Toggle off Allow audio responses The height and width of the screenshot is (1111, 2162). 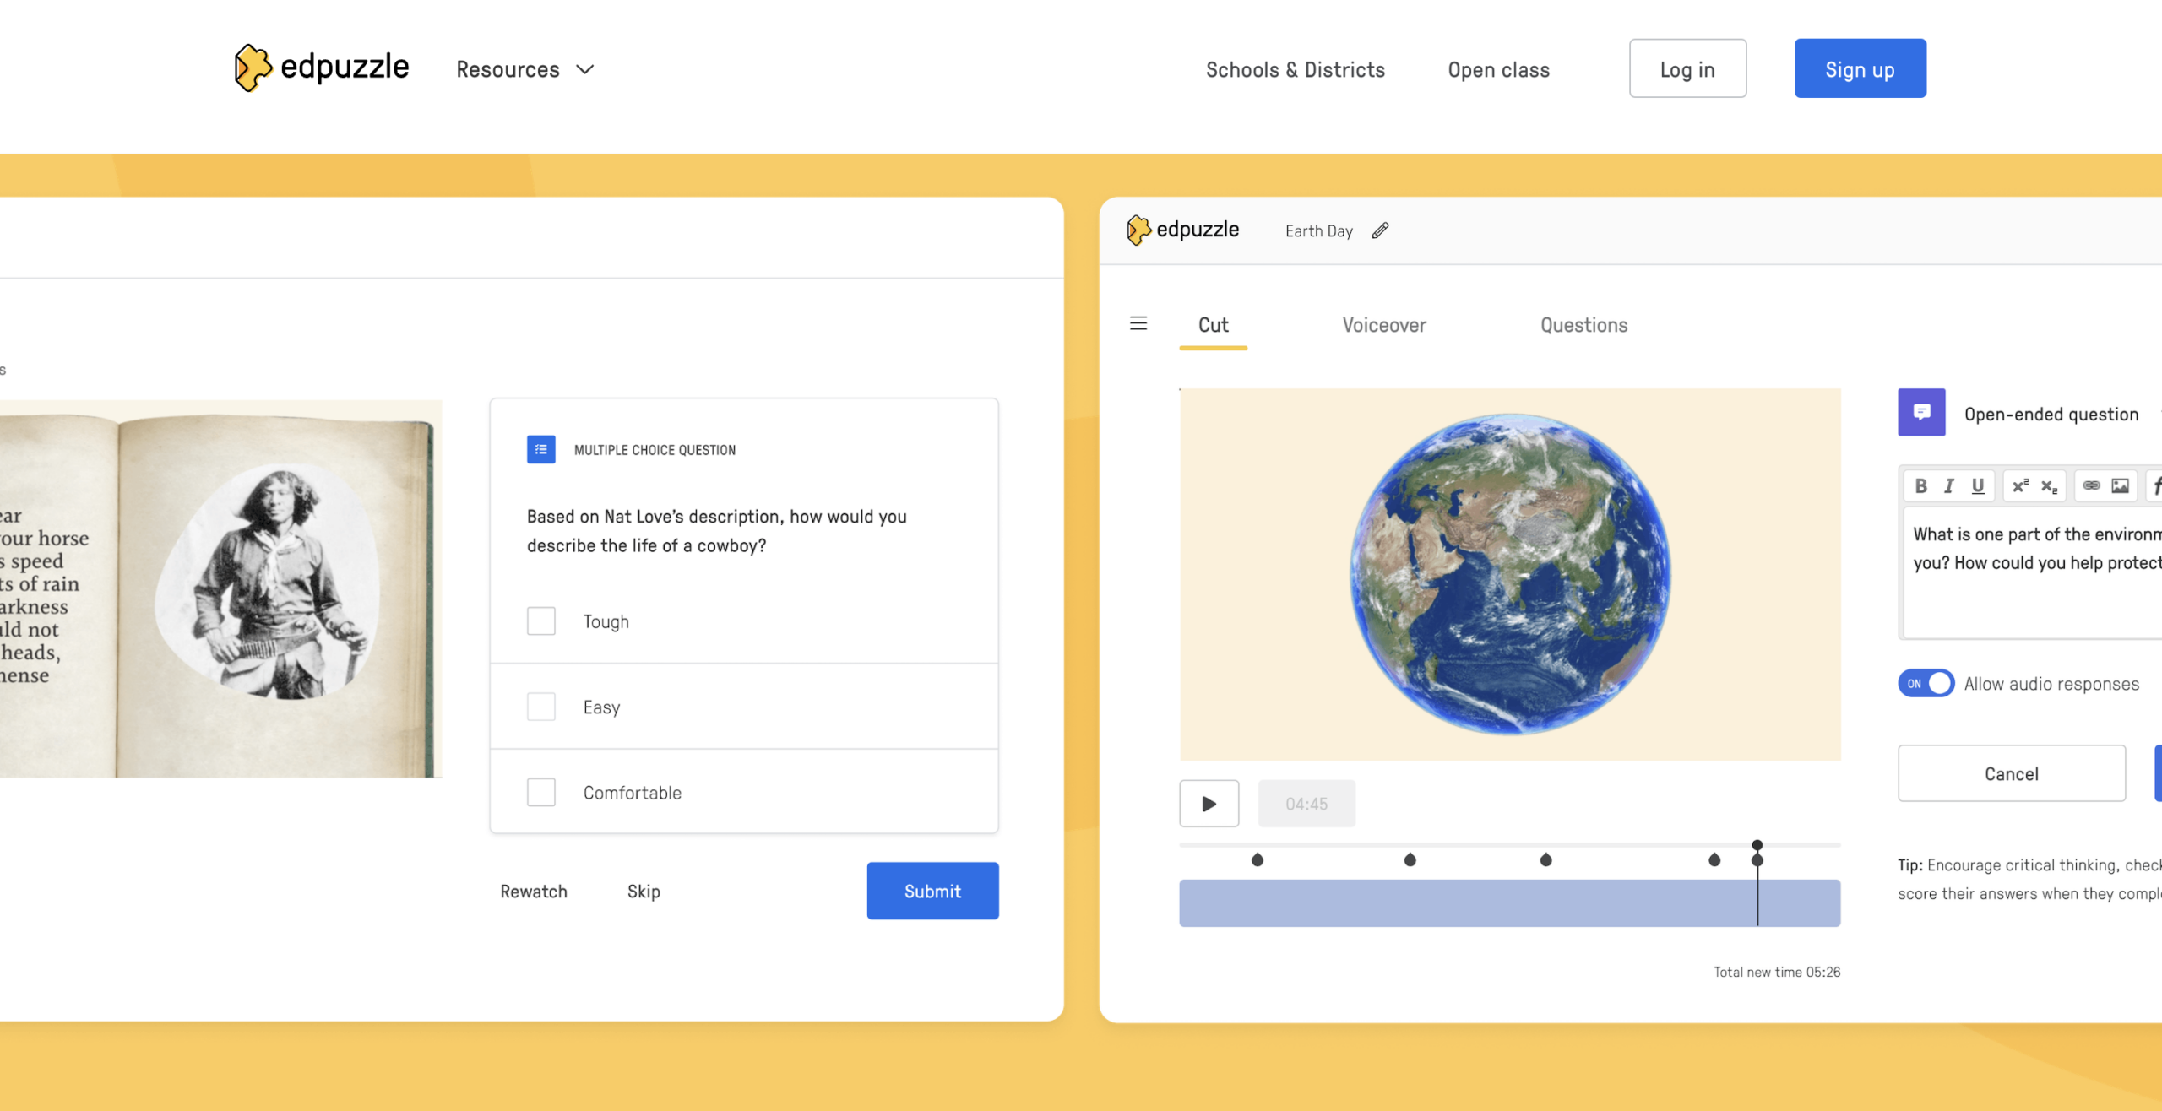1926,683
